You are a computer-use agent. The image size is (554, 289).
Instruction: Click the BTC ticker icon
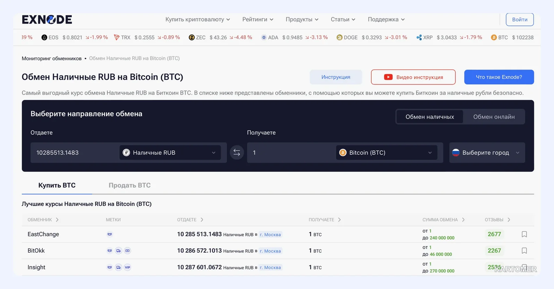tap(494, 37)
